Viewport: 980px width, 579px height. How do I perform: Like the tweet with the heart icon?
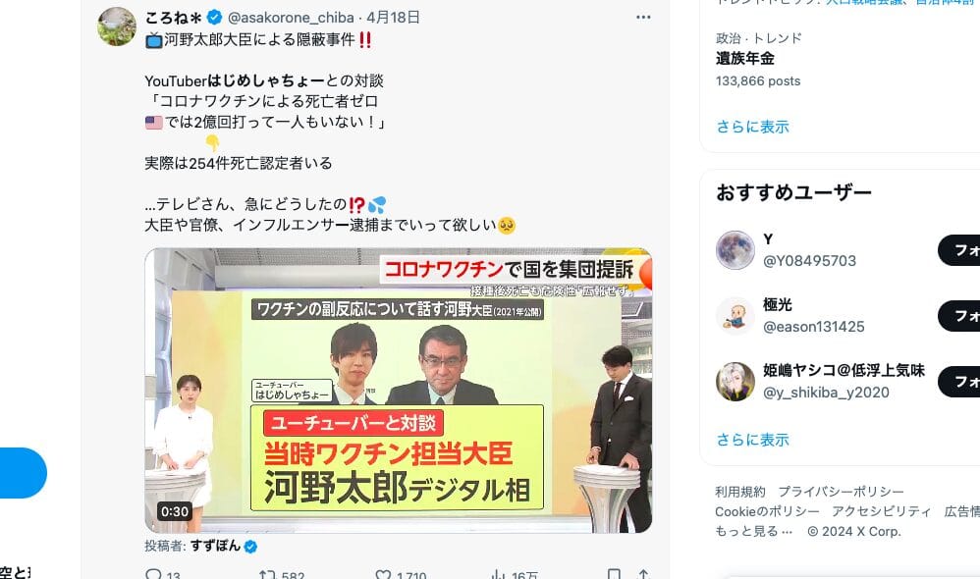coord(383,574)
